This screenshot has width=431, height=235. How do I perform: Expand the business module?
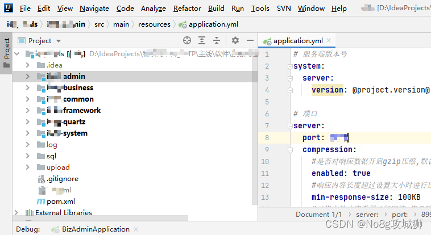[27, 88]
